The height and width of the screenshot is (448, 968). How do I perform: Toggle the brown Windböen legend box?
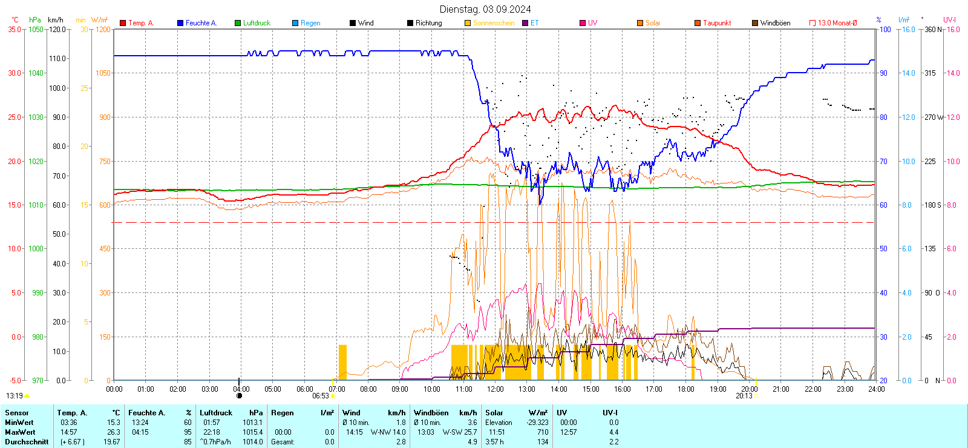755,23
